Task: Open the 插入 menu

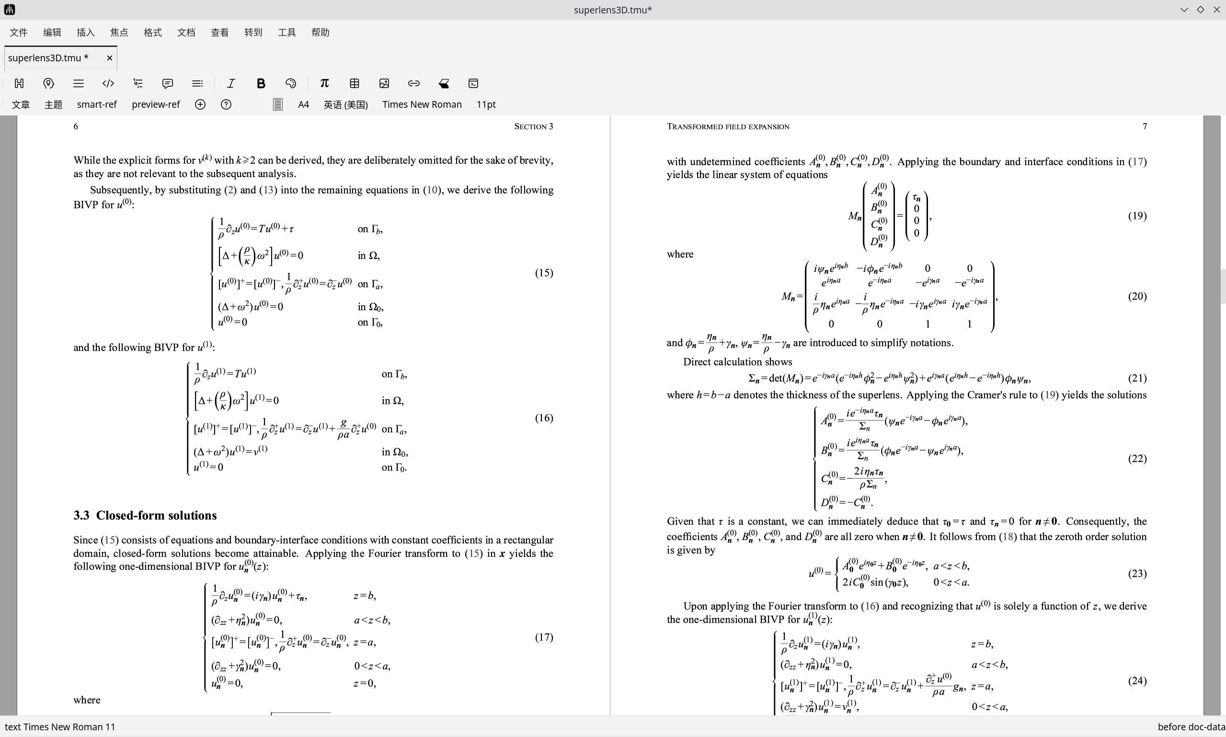Action: (x=85, y=32)
